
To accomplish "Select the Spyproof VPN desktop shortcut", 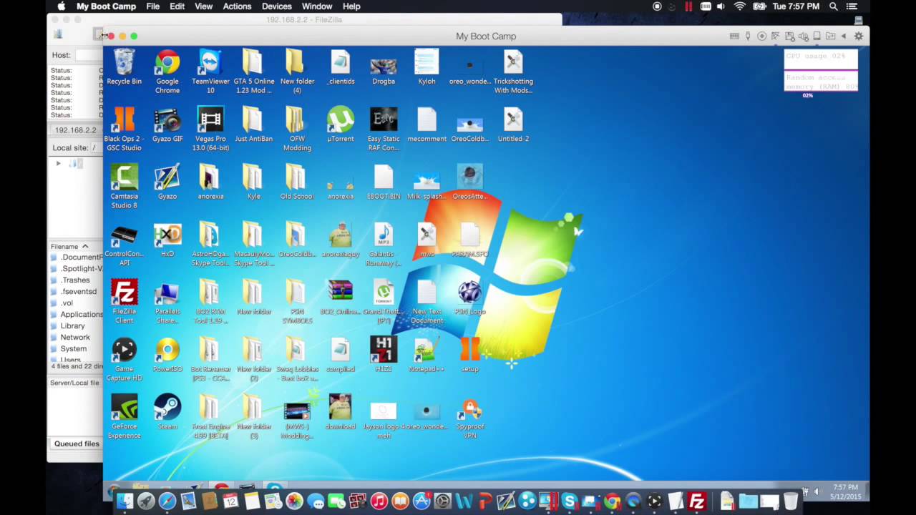I will coord(469,417).
